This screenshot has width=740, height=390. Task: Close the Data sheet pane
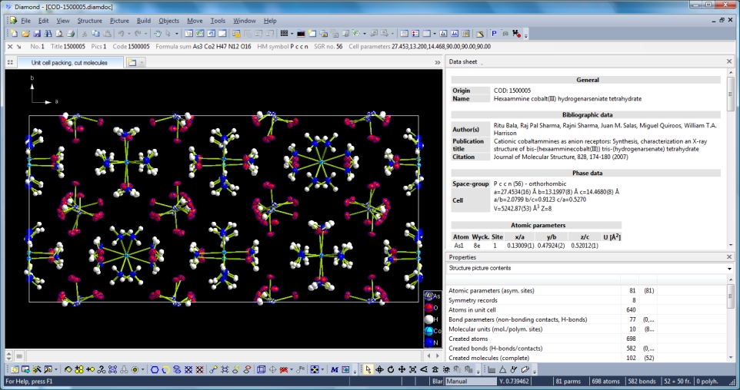coord(729,61)
